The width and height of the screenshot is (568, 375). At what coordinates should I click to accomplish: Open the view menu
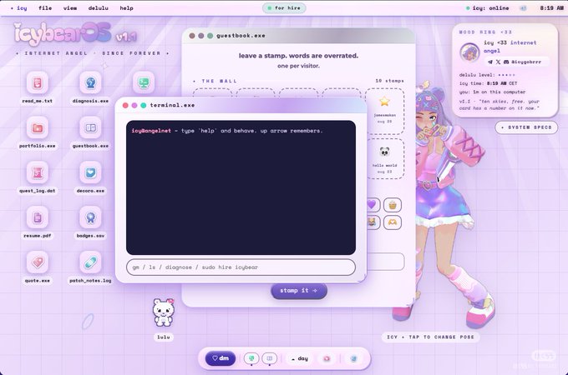coord(70,8)
